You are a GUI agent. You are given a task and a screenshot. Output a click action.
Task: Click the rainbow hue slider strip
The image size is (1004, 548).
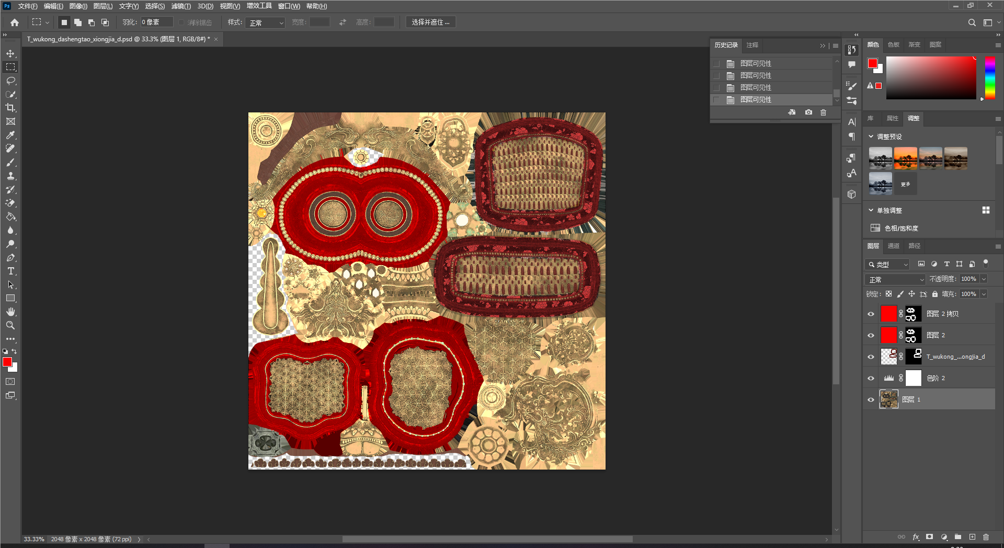[x=990, y=77]
